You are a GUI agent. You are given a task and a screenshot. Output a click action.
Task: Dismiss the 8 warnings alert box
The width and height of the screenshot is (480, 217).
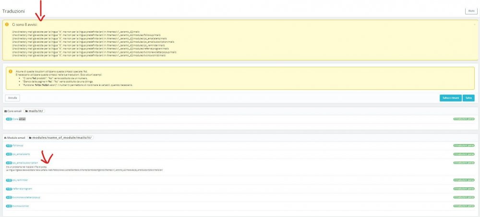(475, 24)
